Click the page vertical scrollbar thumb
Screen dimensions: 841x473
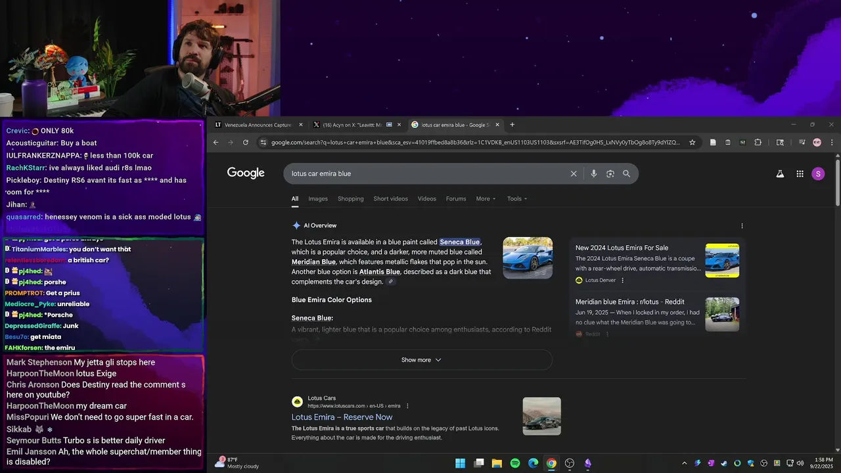coord(837,183)
